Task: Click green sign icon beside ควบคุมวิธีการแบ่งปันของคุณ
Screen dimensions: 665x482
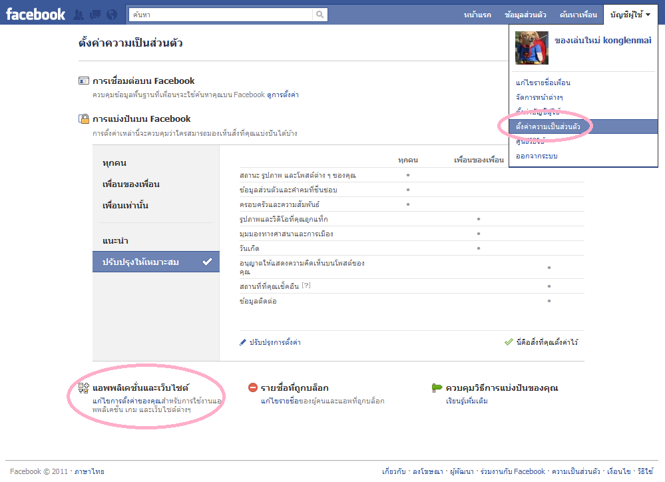Action: [x=437, y=387]
